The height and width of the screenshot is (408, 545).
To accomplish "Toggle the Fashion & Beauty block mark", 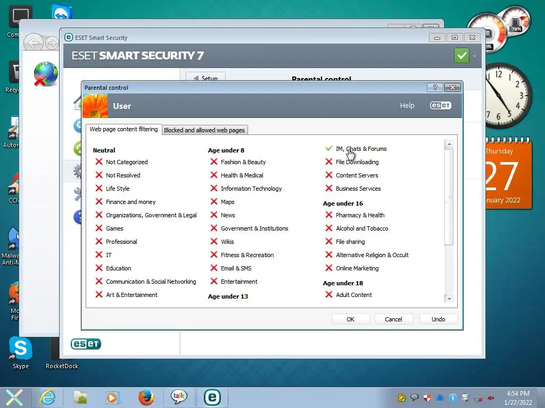I will click(x=214, y=161).
